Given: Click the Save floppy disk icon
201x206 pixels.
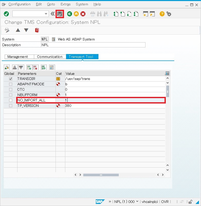Looking at the screenshot, I should tap(60, 14).
